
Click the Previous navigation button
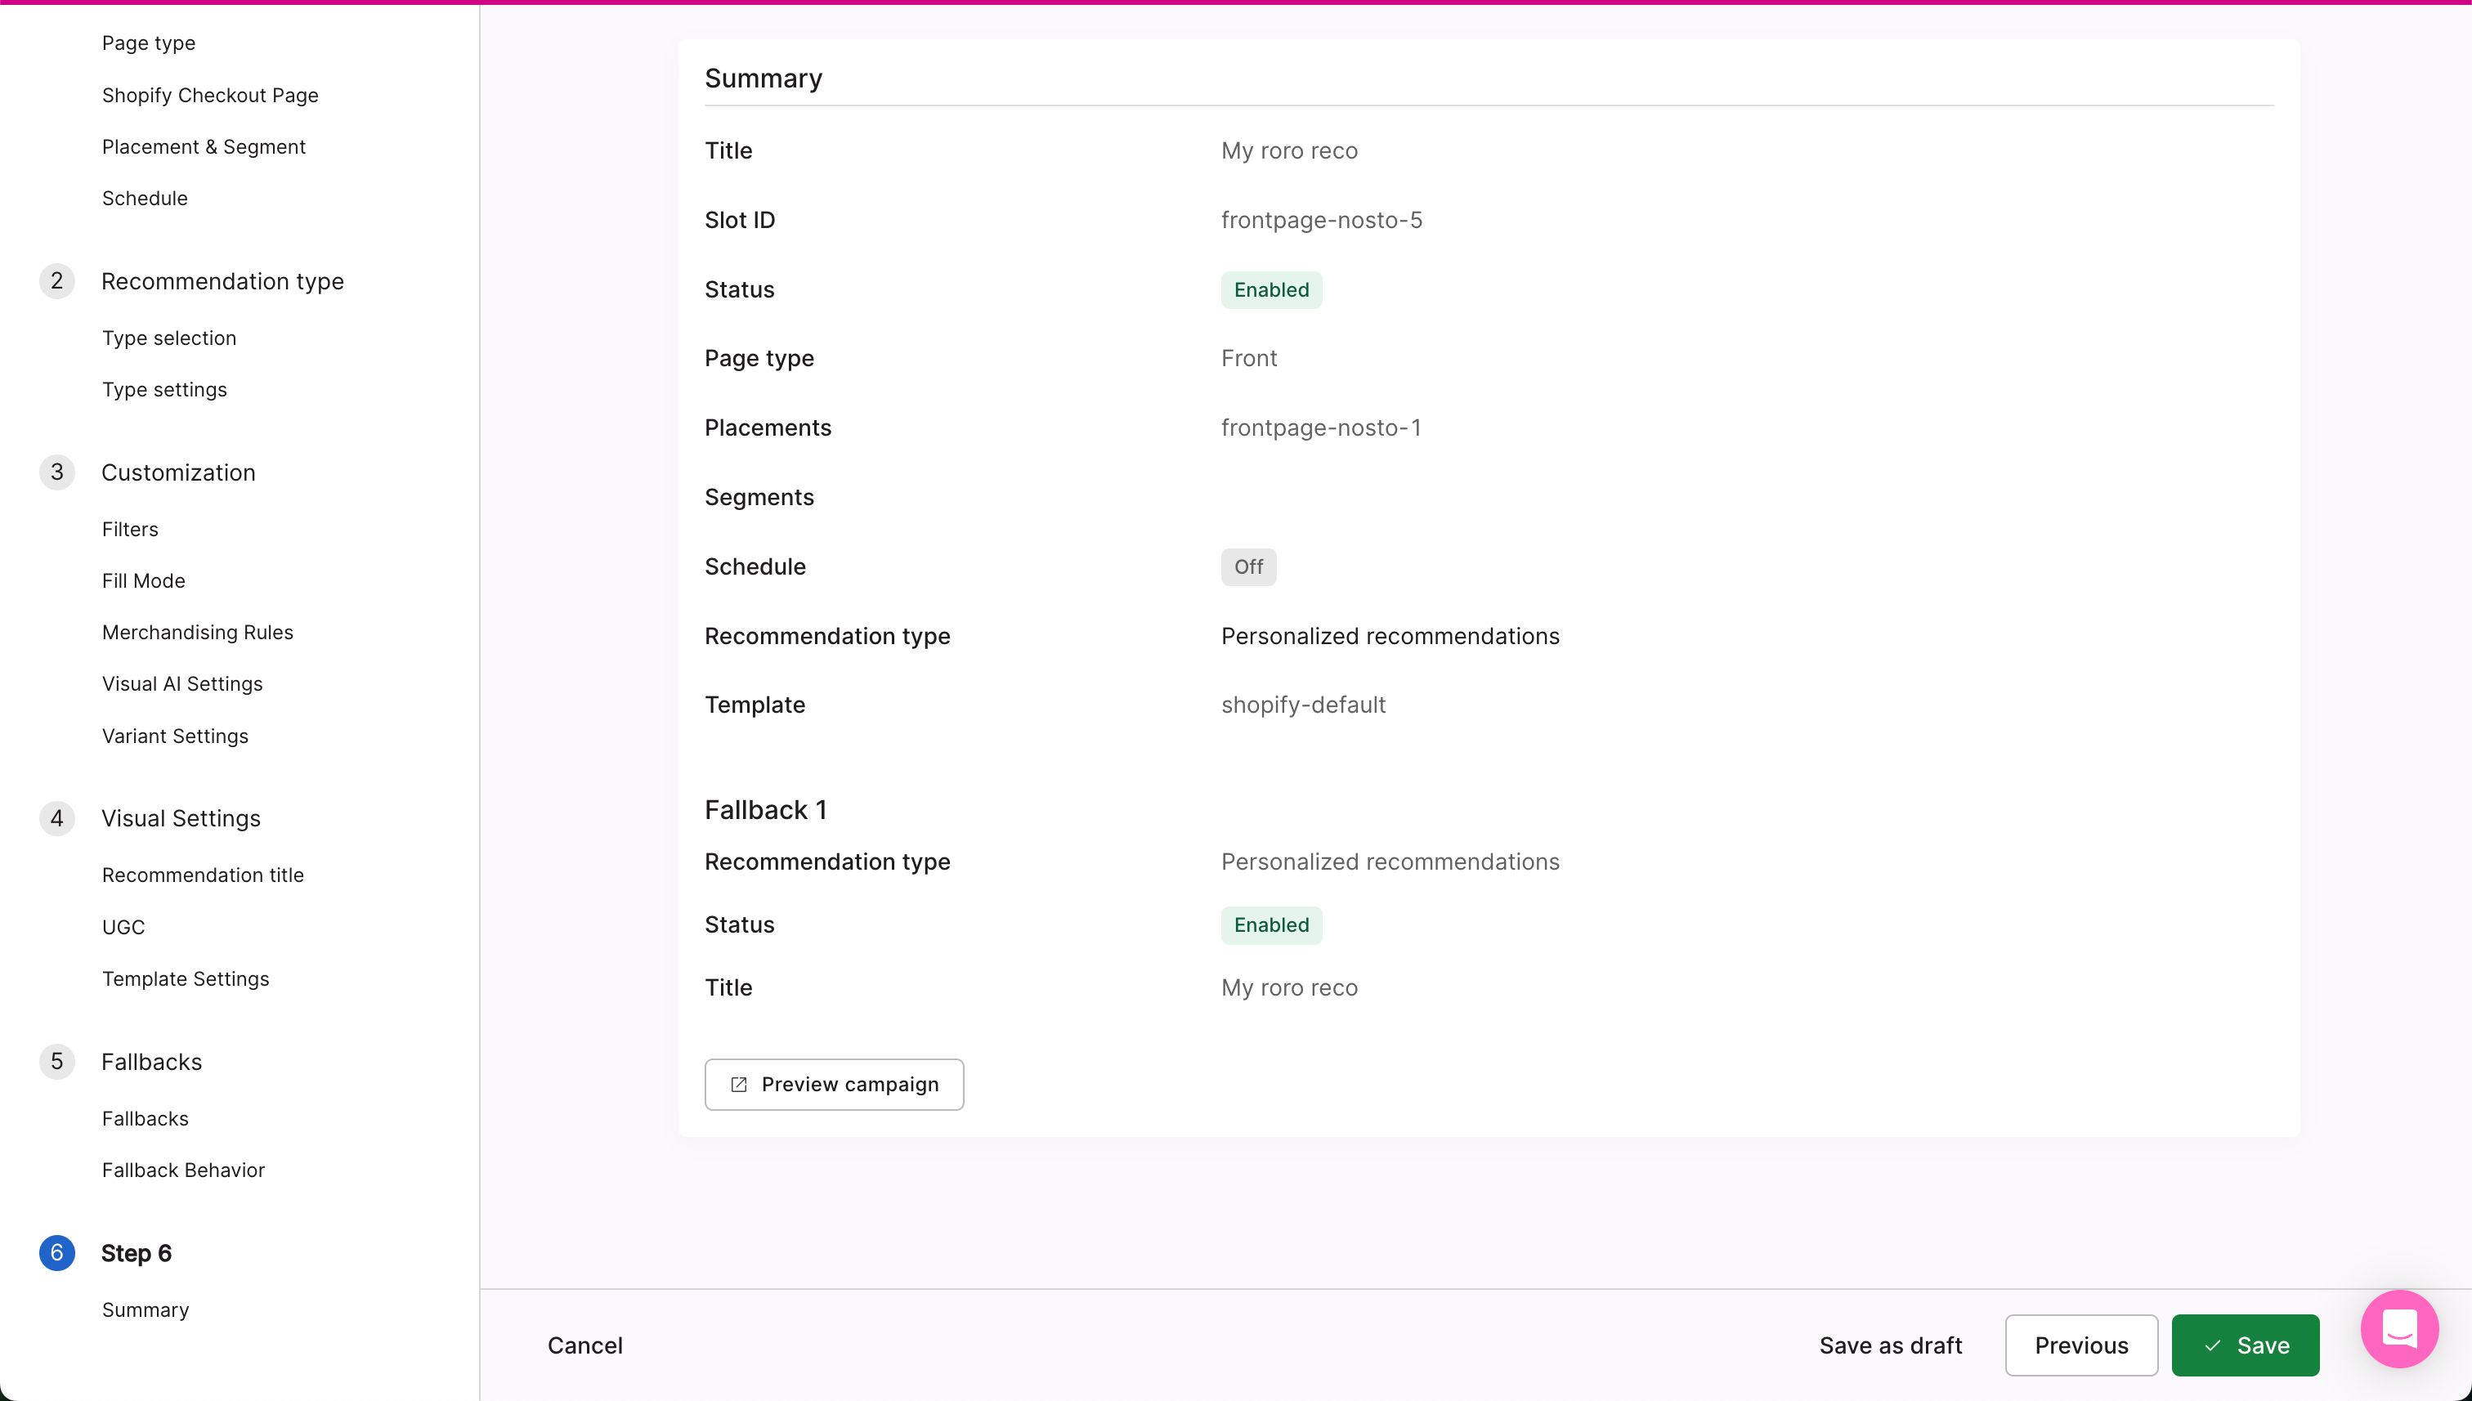pyautogui.click(x=2081, y=1345)
